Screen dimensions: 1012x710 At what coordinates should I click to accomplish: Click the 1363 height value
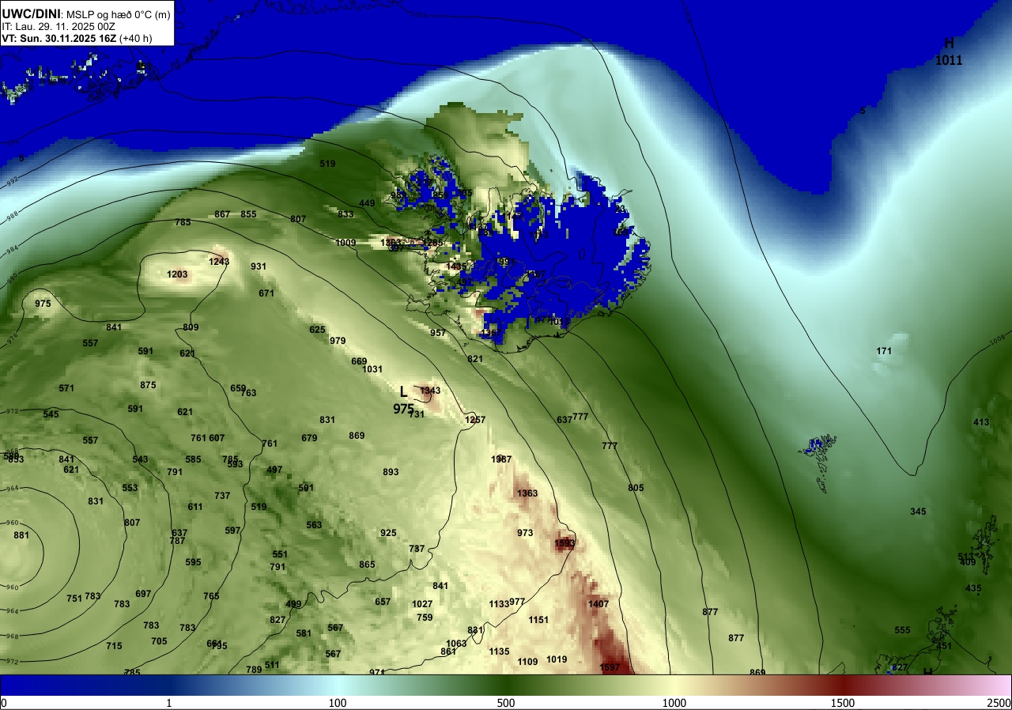pyautogui.click(x=527, y=493)
